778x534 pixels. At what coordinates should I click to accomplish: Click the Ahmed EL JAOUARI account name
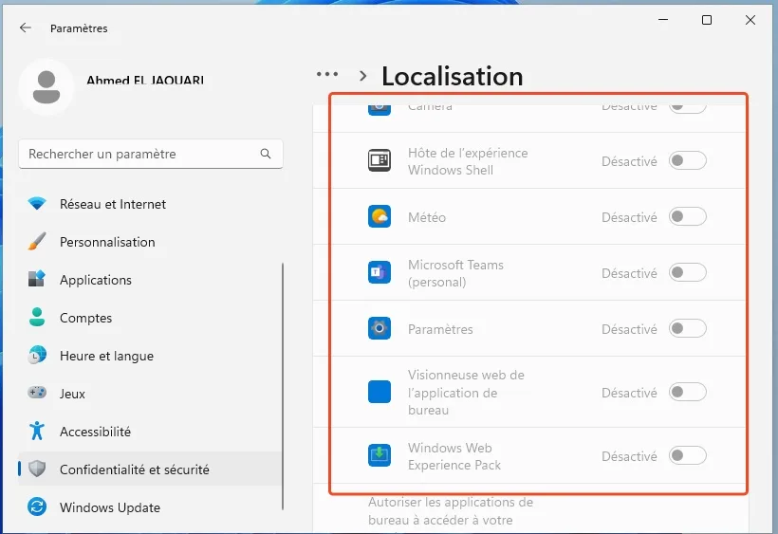point(145,80)
